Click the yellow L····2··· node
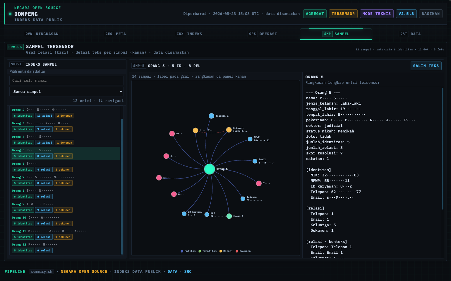 [196, 130]
